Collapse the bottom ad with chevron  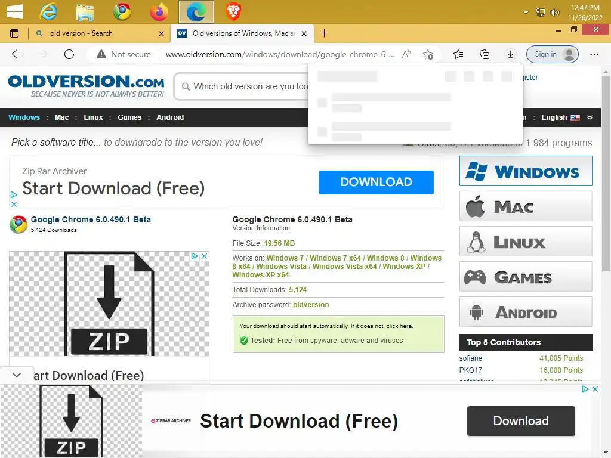(x=17, y=375)
